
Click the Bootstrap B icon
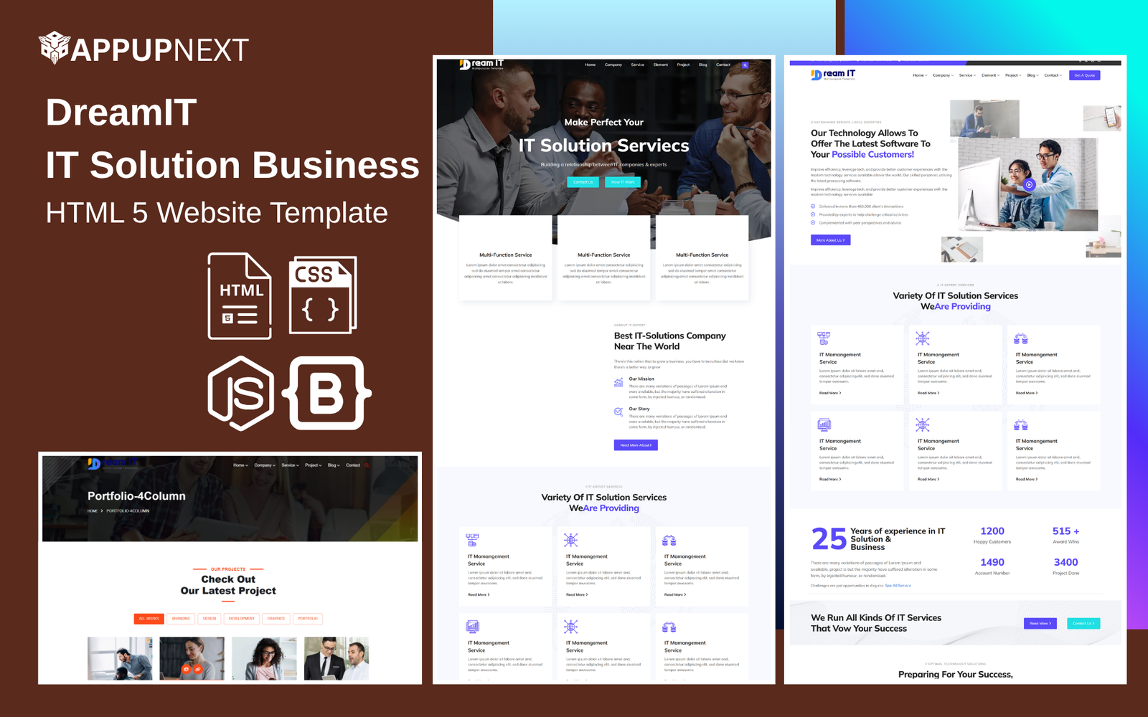[327, 393]
